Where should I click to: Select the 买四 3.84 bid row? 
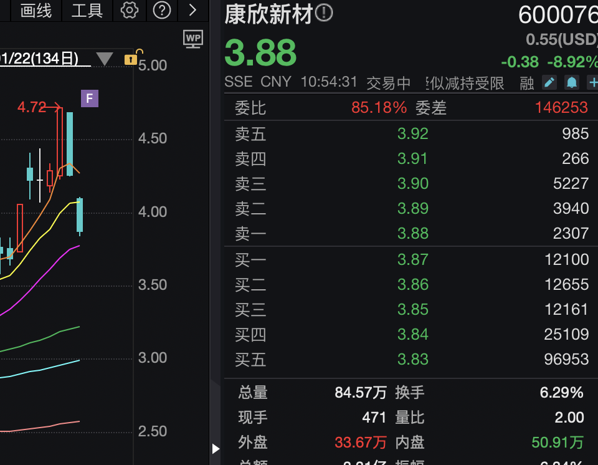point(411,334)
